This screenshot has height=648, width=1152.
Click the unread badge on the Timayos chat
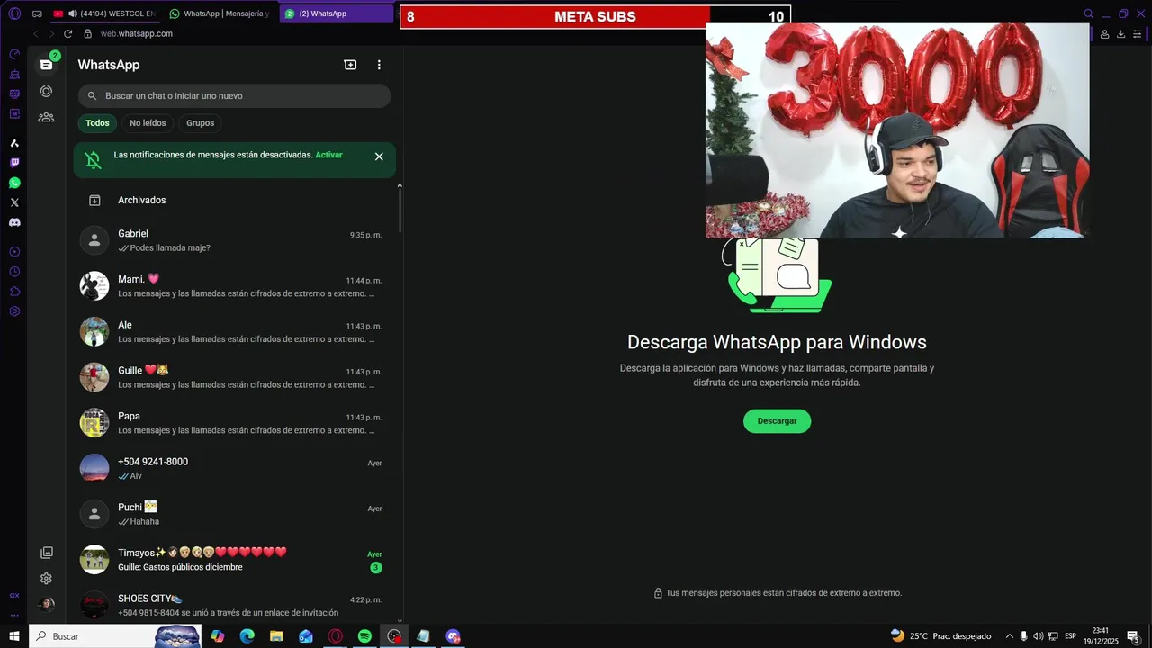click(375, 567)
